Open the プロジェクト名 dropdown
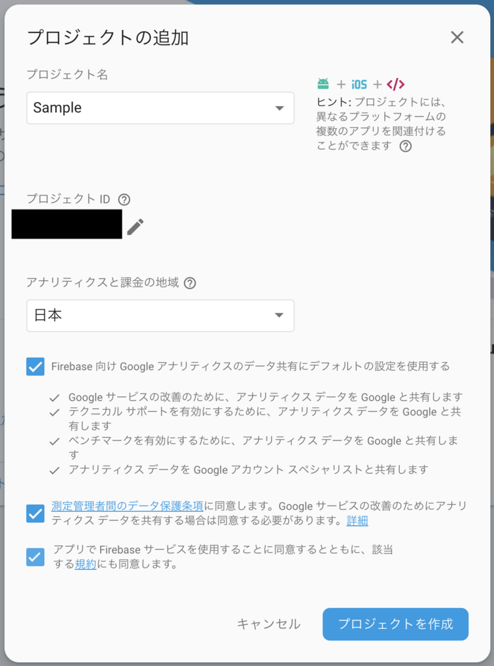This screenshot has width=494, height=666. coord(279,108)
